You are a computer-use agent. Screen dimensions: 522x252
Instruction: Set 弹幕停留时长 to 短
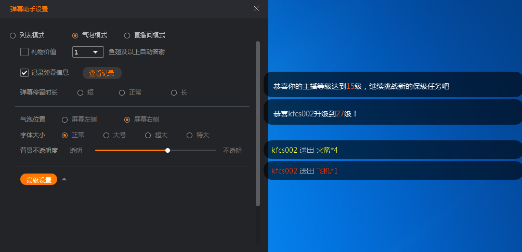pos(80,93)
